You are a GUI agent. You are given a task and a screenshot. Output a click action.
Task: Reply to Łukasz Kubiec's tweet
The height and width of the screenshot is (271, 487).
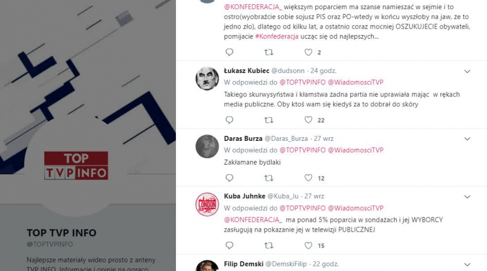click(229, 120)
